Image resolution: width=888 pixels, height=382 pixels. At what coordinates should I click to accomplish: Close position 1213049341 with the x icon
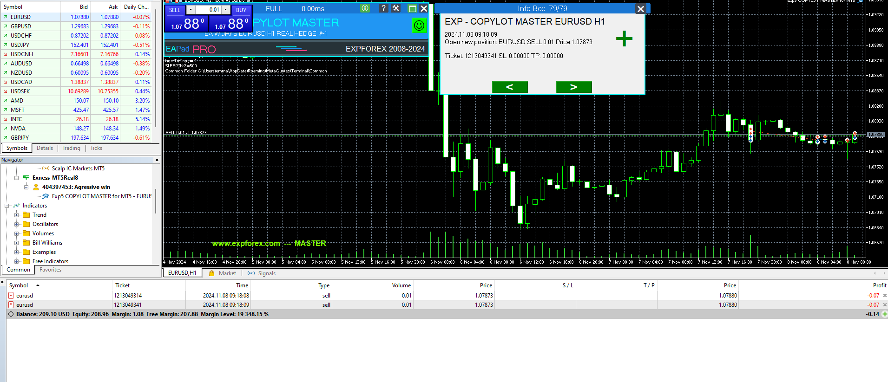click(885, 305)
